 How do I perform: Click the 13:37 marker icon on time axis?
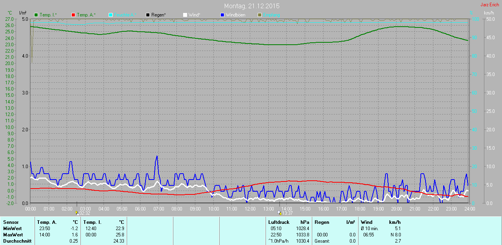(279, 213)
